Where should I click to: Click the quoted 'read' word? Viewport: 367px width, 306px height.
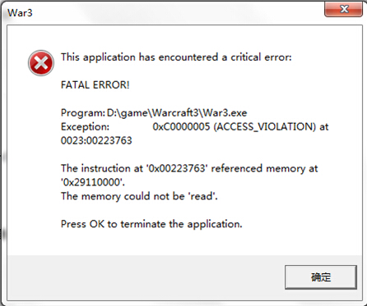(202, 196)
